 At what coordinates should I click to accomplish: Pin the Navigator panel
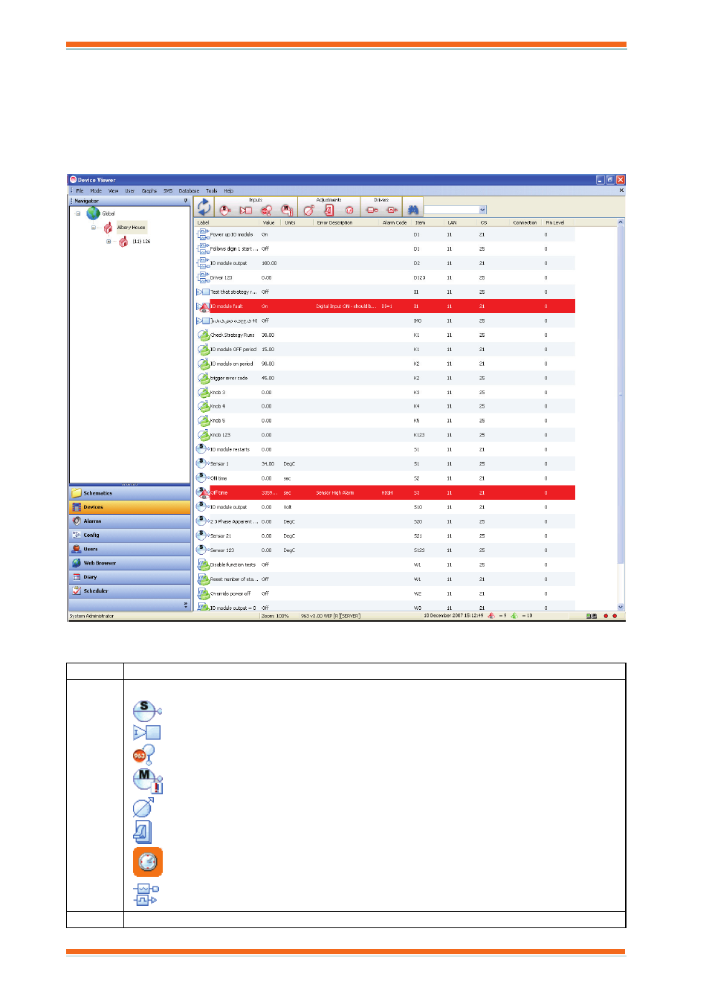pos(186,201)
